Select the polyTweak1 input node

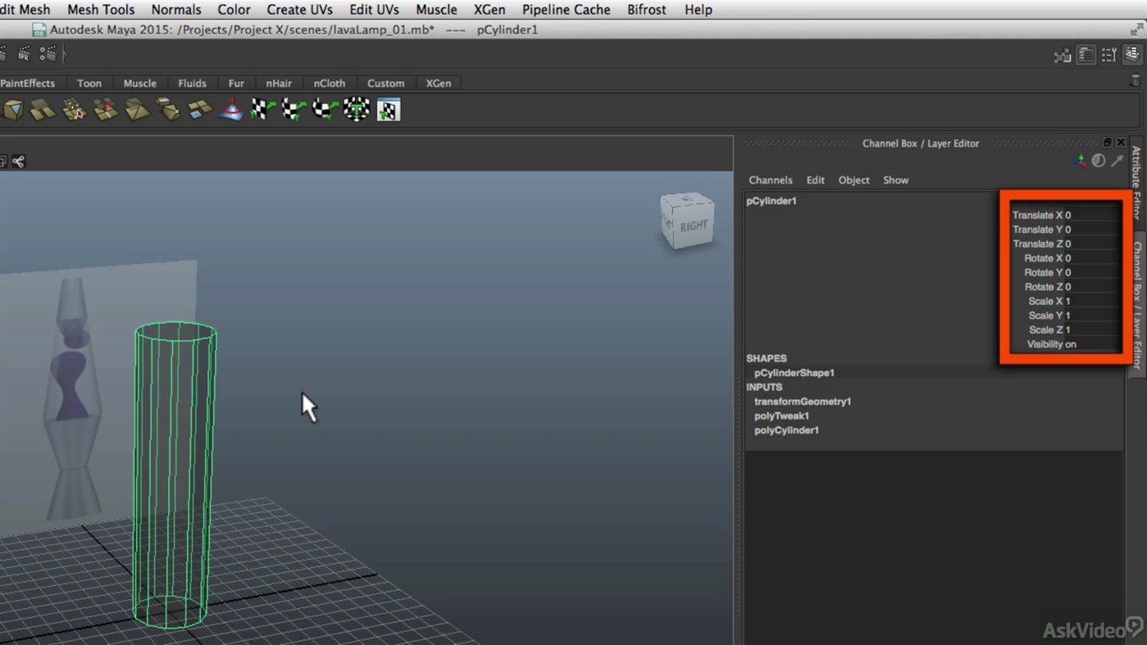781,416
